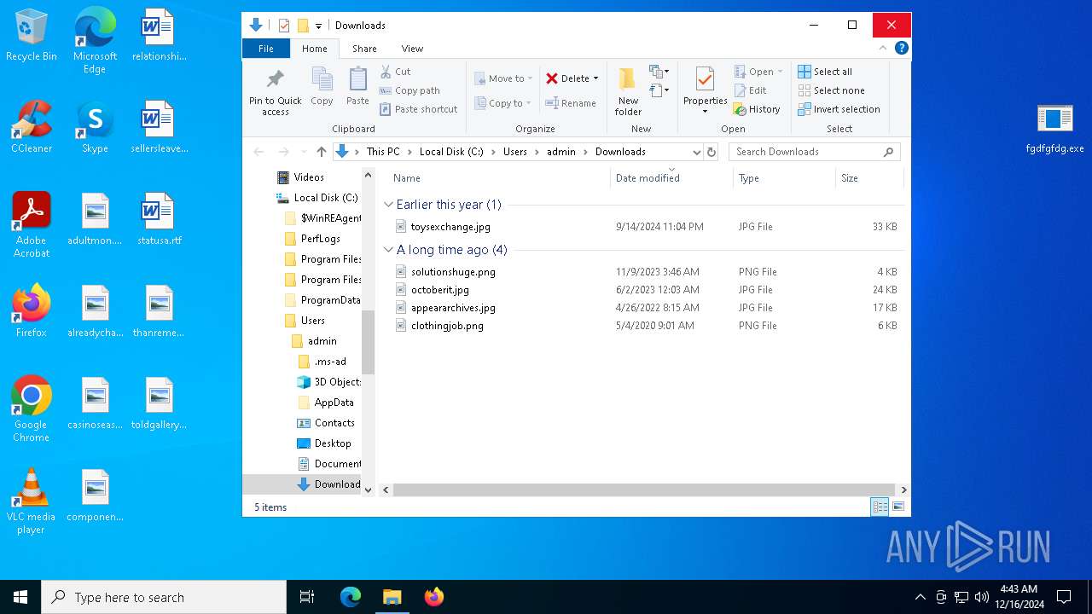This screenshot has width=1092, height=614.
Task: Open Task View on taskbar
Action: click(307, 597)
